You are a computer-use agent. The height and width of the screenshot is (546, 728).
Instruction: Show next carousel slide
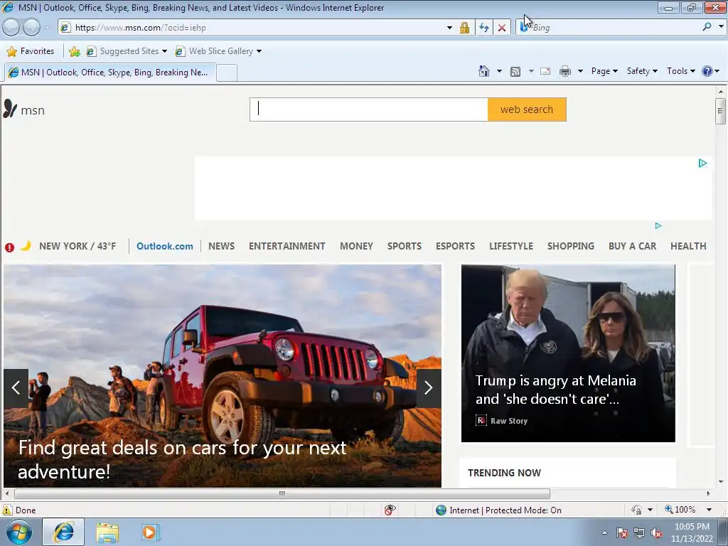click(x=429, y=388)
